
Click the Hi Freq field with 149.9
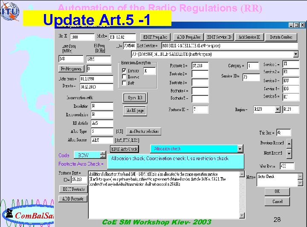(x=98, y=59)
